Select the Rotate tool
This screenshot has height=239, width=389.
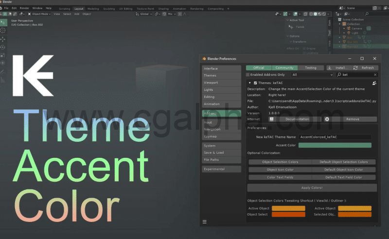coord(3,47)
